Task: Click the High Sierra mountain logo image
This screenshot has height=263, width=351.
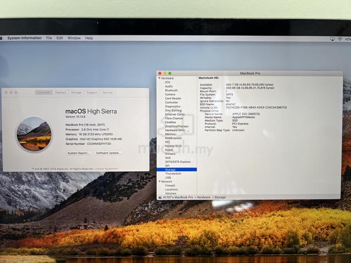Action: pos(34,134)
